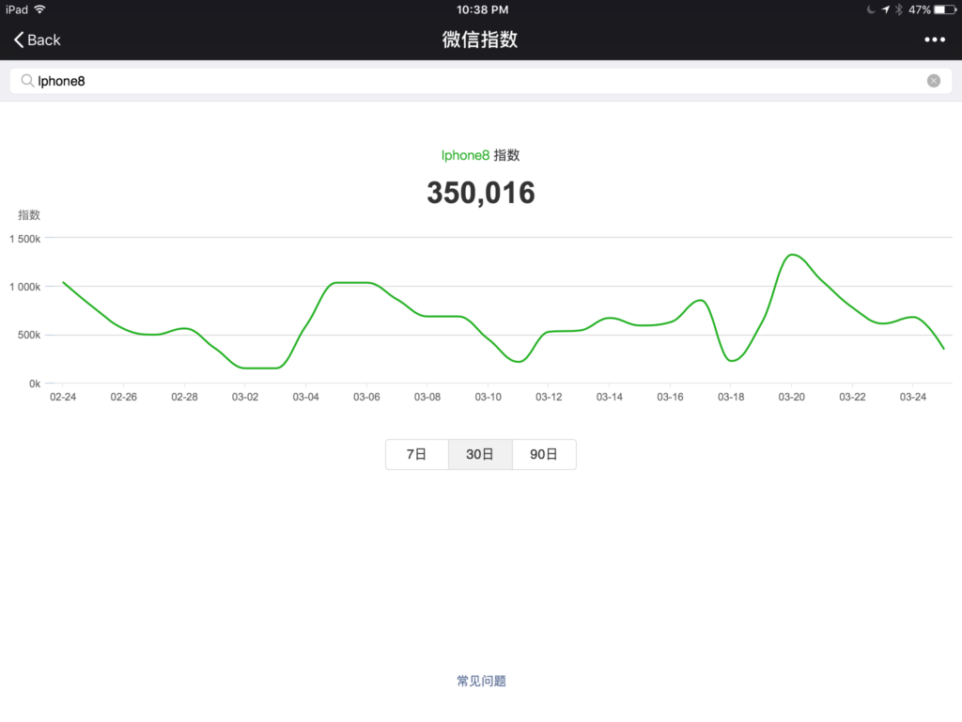Open the 常见问题 link
The width and height of the screenshot is (962, 722).
tap(481, 681)
